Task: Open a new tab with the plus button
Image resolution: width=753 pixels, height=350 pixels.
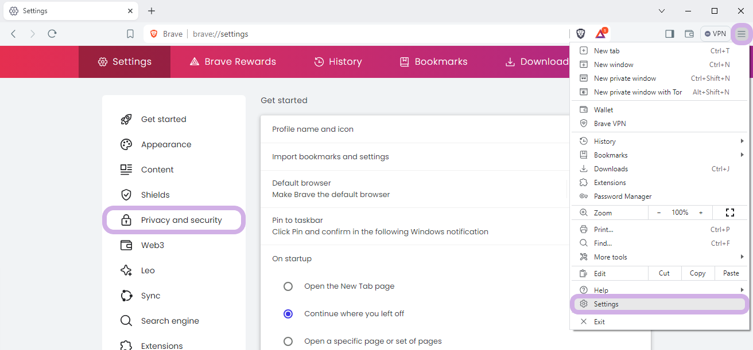Action: [x=152, y=11]
